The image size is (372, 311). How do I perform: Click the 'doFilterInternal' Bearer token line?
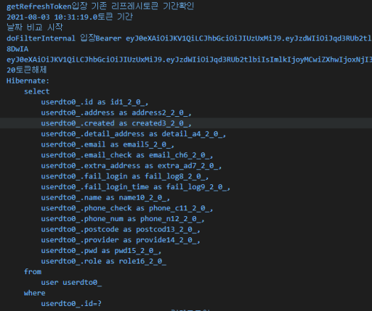[189, 38]
